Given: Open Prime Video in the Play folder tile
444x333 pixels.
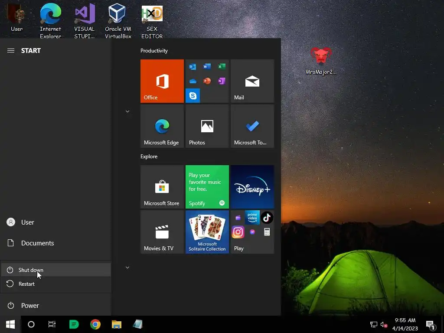Looking at the screenshot, I should pyautogui.click(x=252, y=218).
